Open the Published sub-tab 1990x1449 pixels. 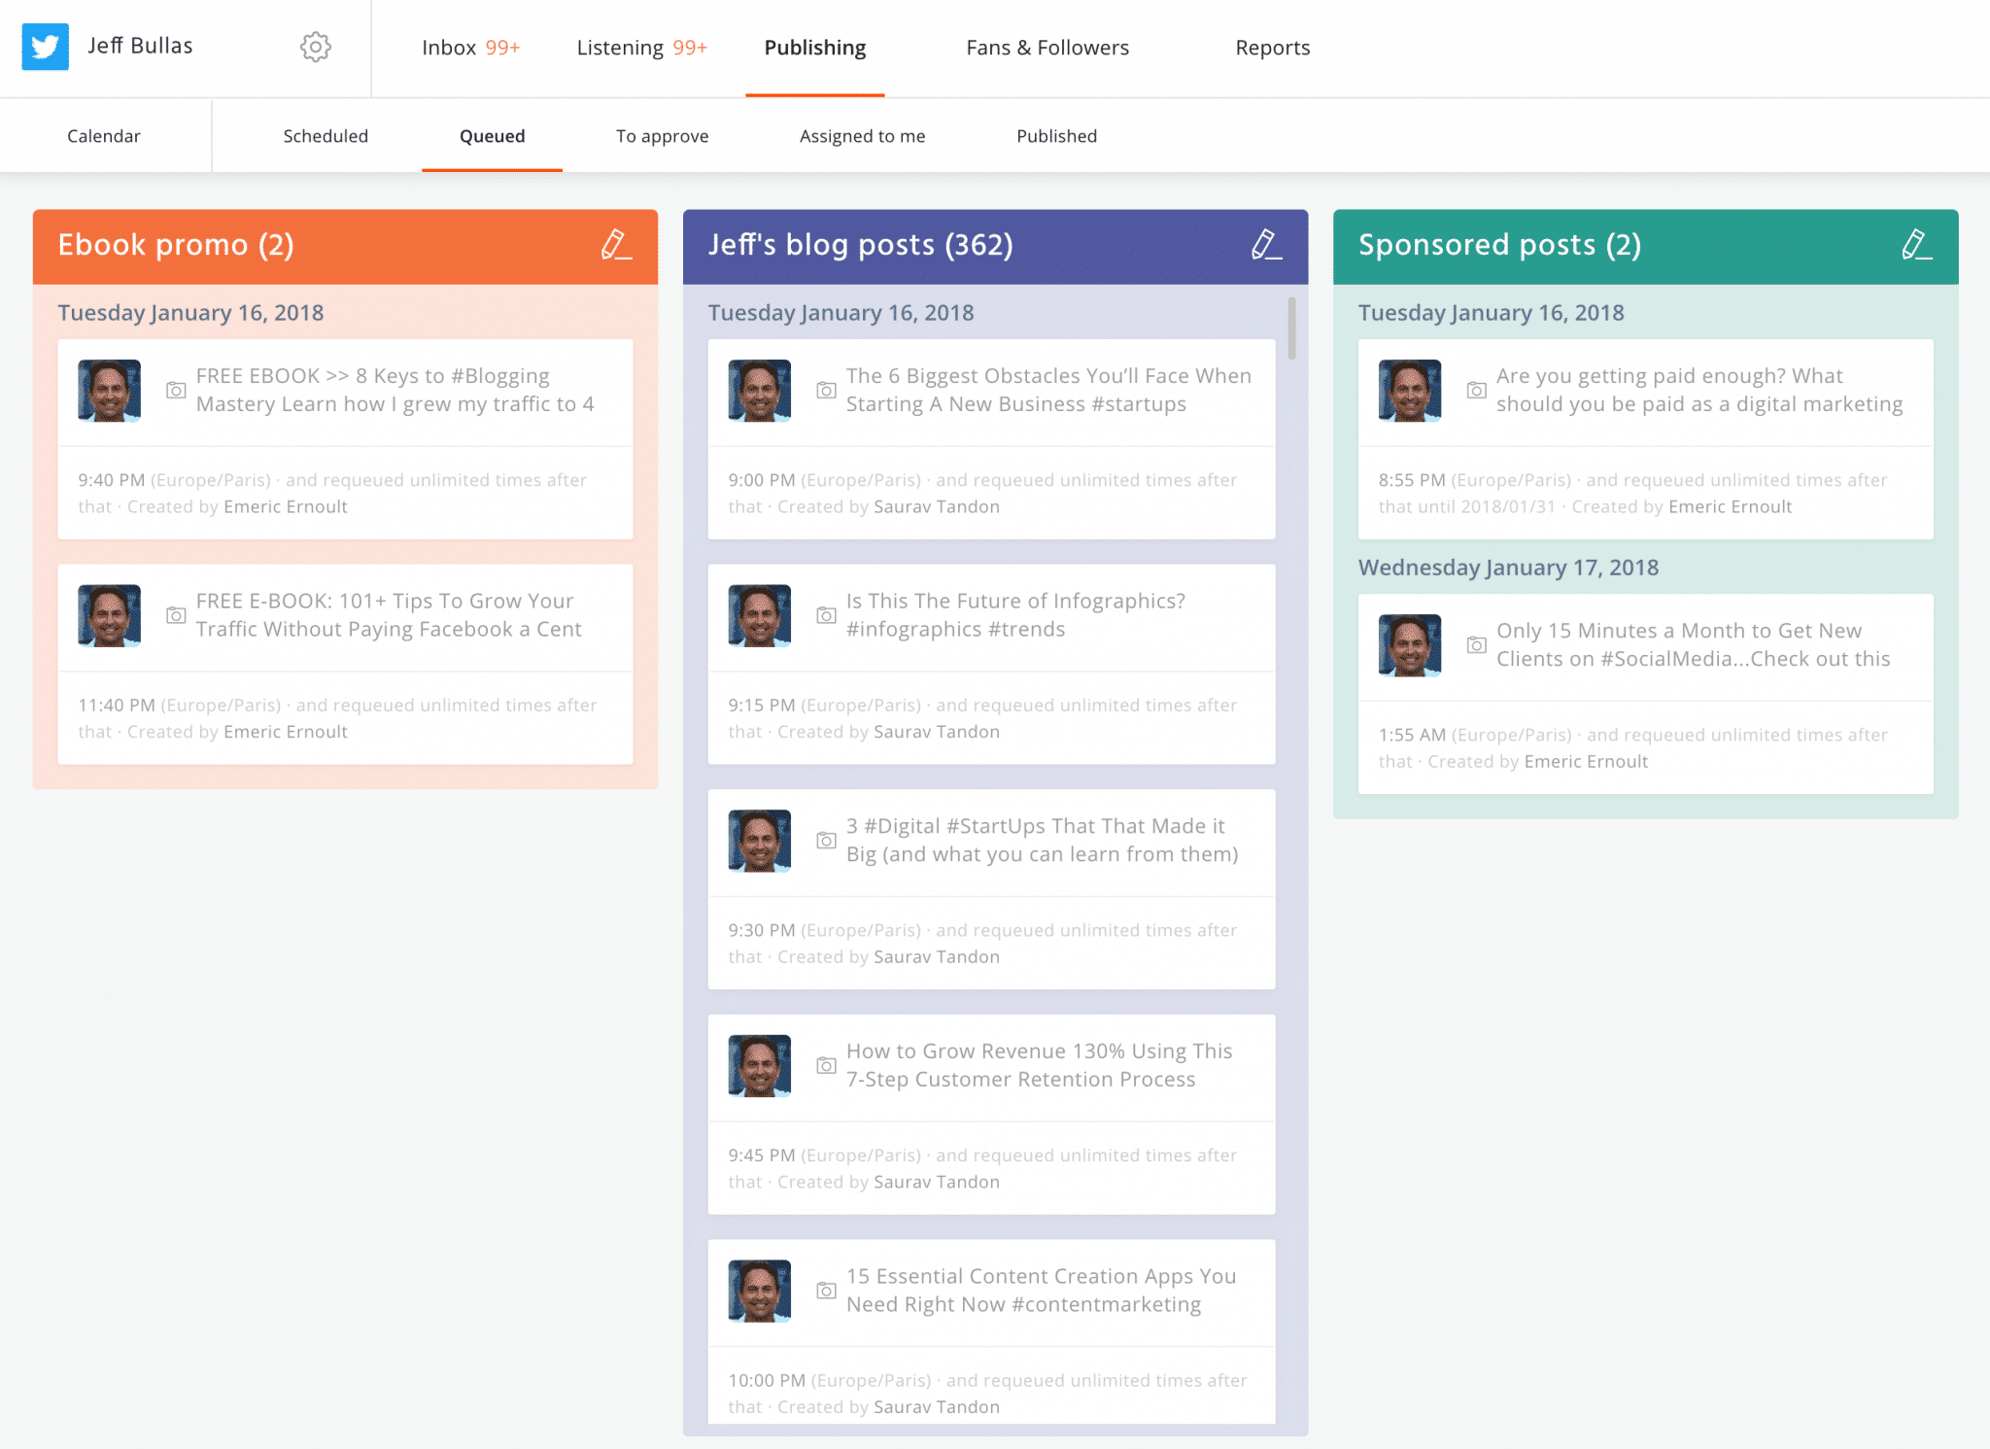[1056, 136]
